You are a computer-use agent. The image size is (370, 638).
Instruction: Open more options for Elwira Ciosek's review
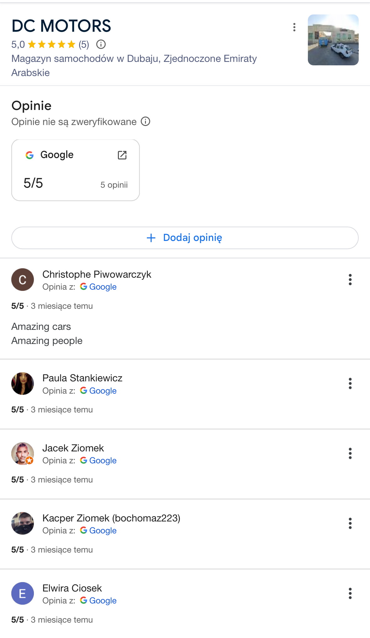pyautogui.click(x=350, y=593)
